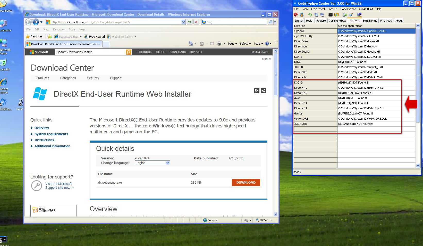Click the Forward arrow in Internet Explorer
The image size is (423, 246).
[36, 22]
